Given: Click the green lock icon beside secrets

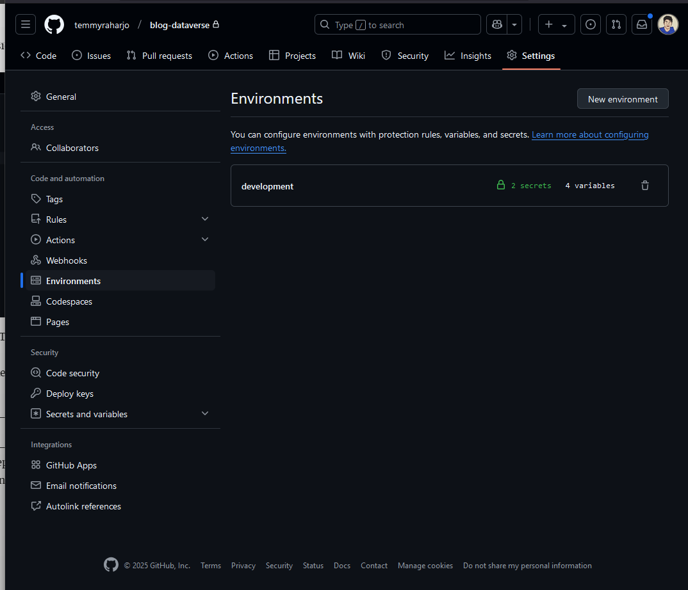Looking at the screenshot, I should click(x=501, y=185).
